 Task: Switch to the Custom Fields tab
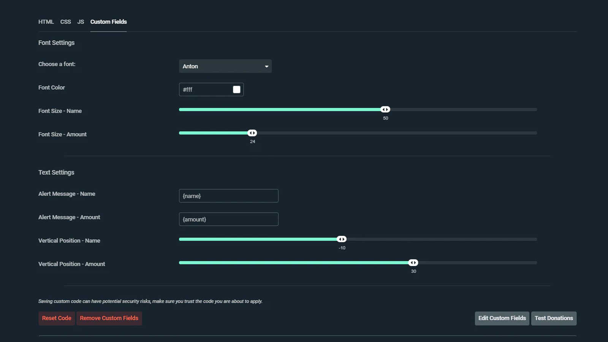pyautogui.click(x=108, y=22)
